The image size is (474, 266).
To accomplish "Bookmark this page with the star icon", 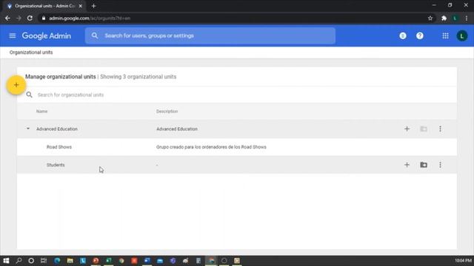I will pos(430,18).
